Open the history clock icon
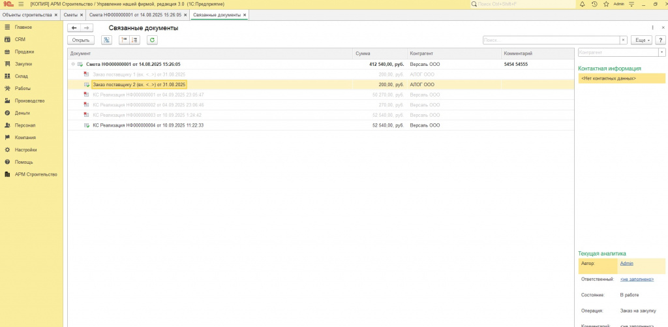The width and height of the screenshot is (668, 327). click(594, 4)
